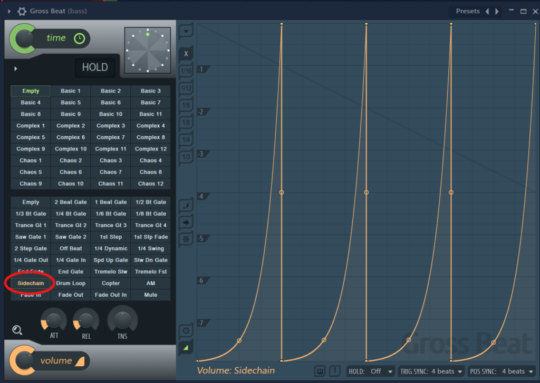Click the volume mix knob
This screenshot has height=383, width=540.
coord(23,361)
